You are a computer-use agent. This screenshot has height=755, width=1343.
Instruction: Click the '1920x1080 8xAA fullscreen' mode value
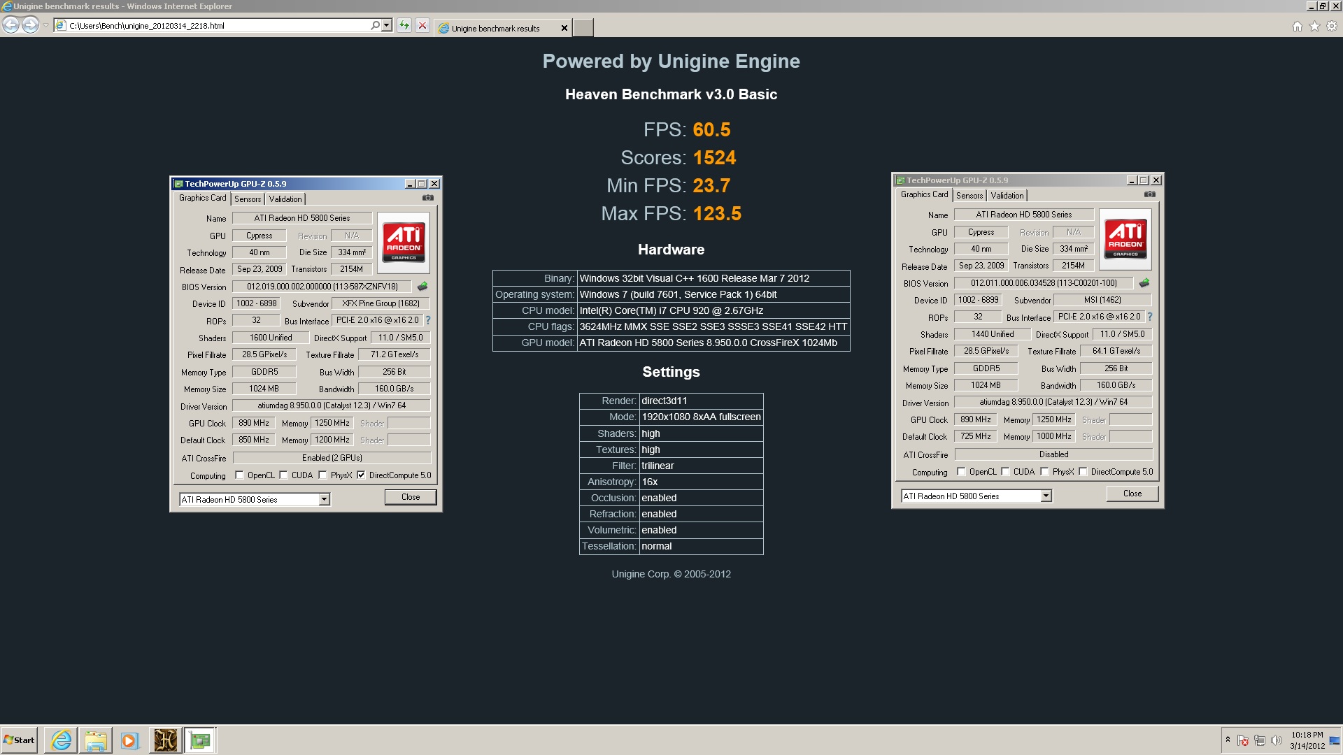tap(701, 417)
